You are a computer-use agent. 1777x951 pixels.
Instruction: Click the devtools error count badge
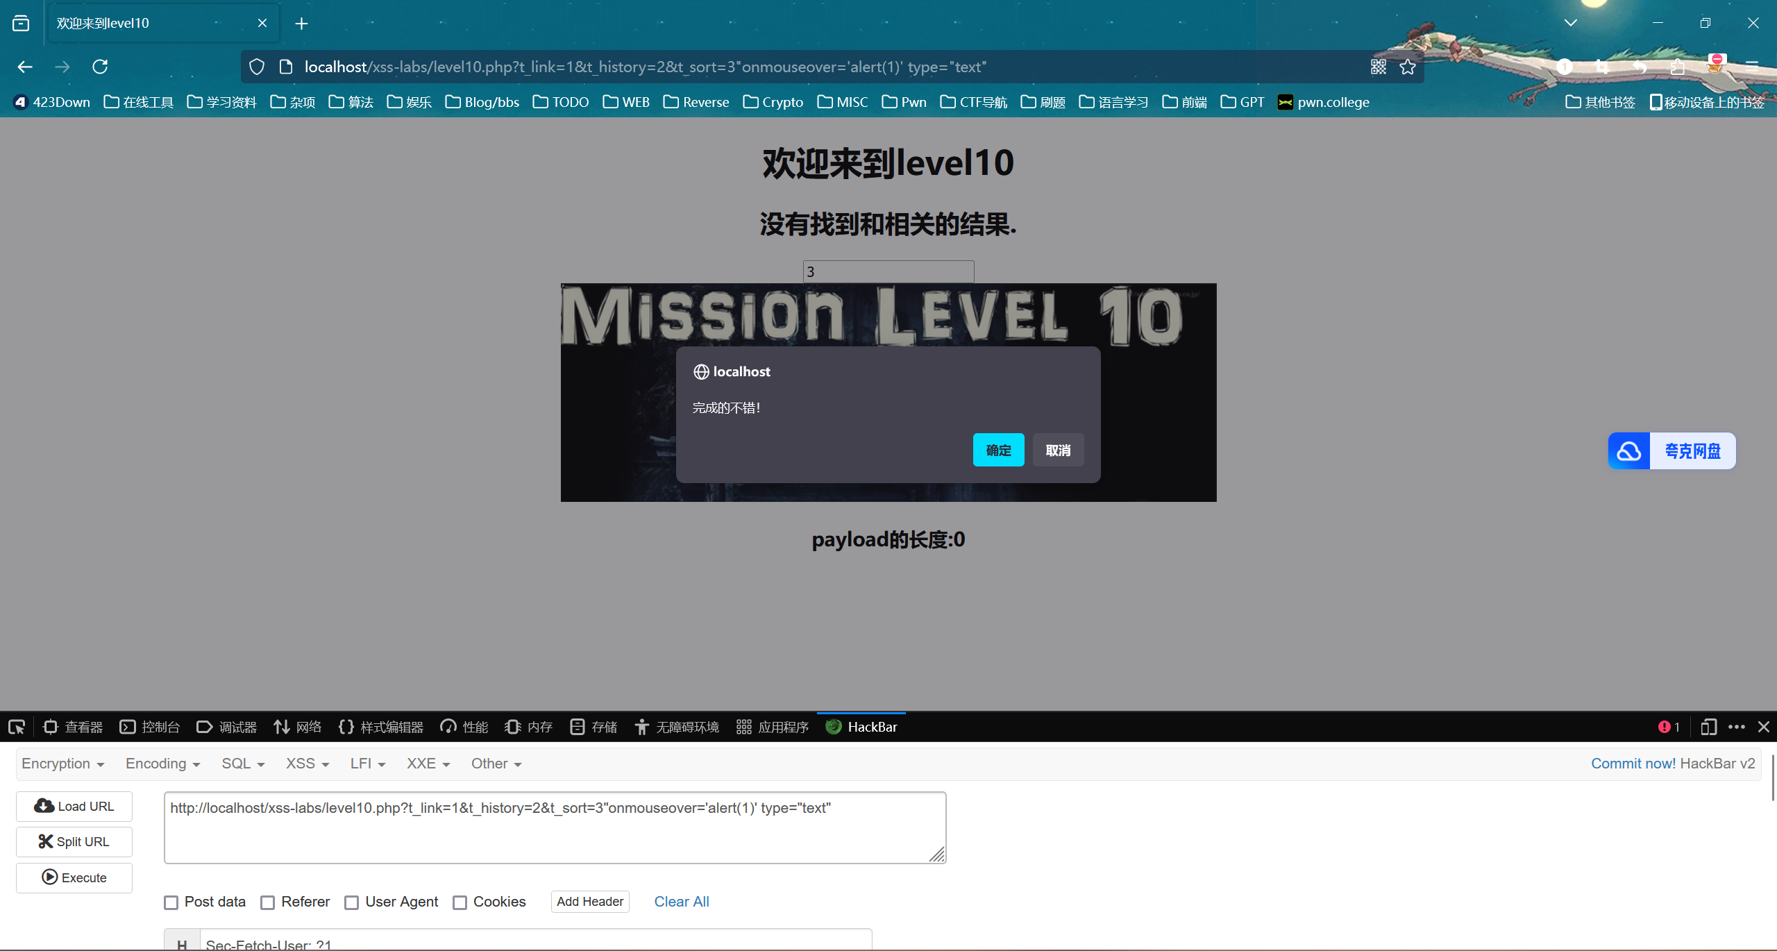(1669, 727)
